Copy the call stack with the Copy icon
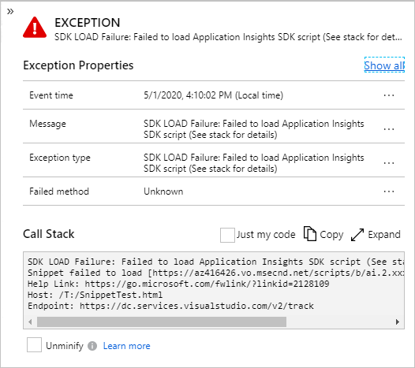 [x=310, y=234]
